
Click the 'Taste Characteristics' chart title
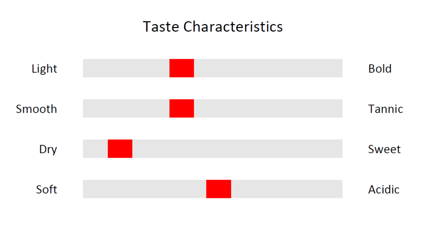[213, 27]
